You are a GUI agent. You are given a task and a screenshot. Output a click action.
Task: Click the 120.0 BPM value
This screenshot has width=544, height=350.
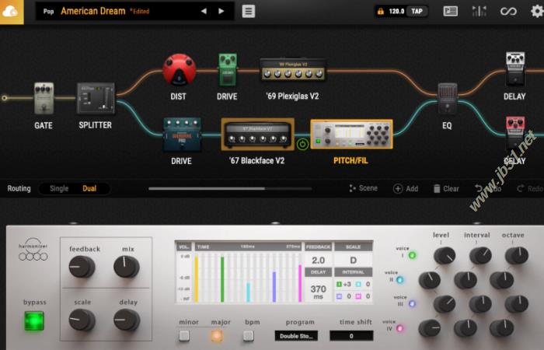396,12
